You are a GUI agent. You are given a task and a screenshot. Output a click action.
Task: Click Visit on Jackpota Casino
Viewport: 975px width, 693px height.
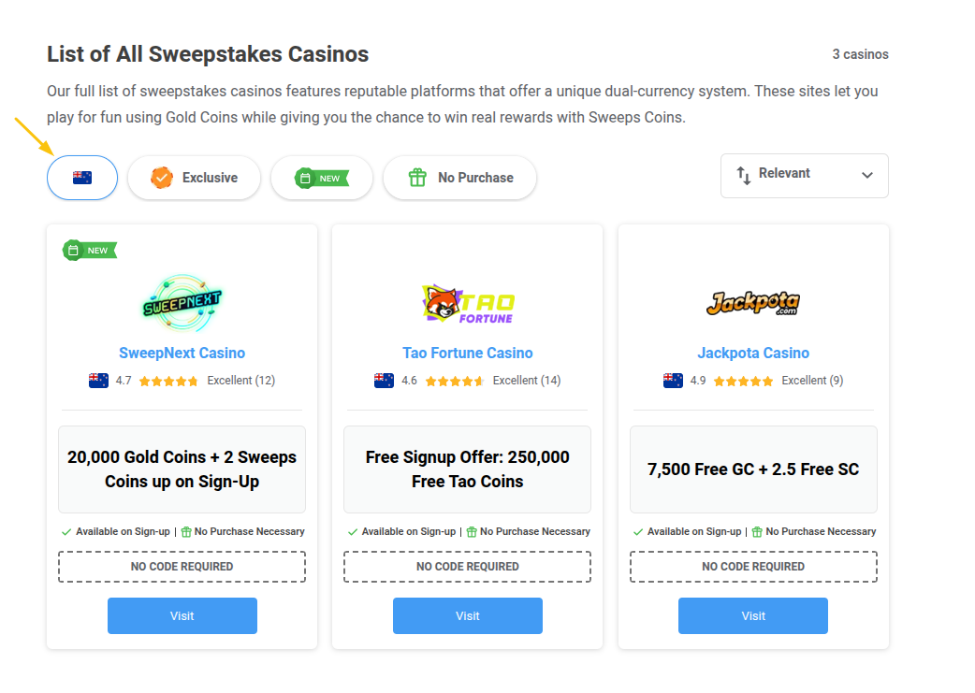coord(752,615)
